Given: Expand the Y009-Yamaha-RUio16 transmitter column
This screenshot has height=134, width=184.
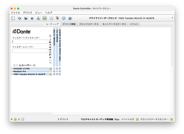Looking at the screenshot, I should coord(60,28).
